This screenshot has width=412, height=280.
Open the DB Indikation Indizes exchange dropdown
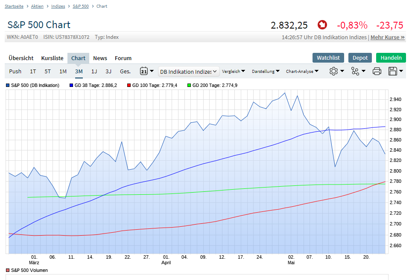[x=189, y=72]
